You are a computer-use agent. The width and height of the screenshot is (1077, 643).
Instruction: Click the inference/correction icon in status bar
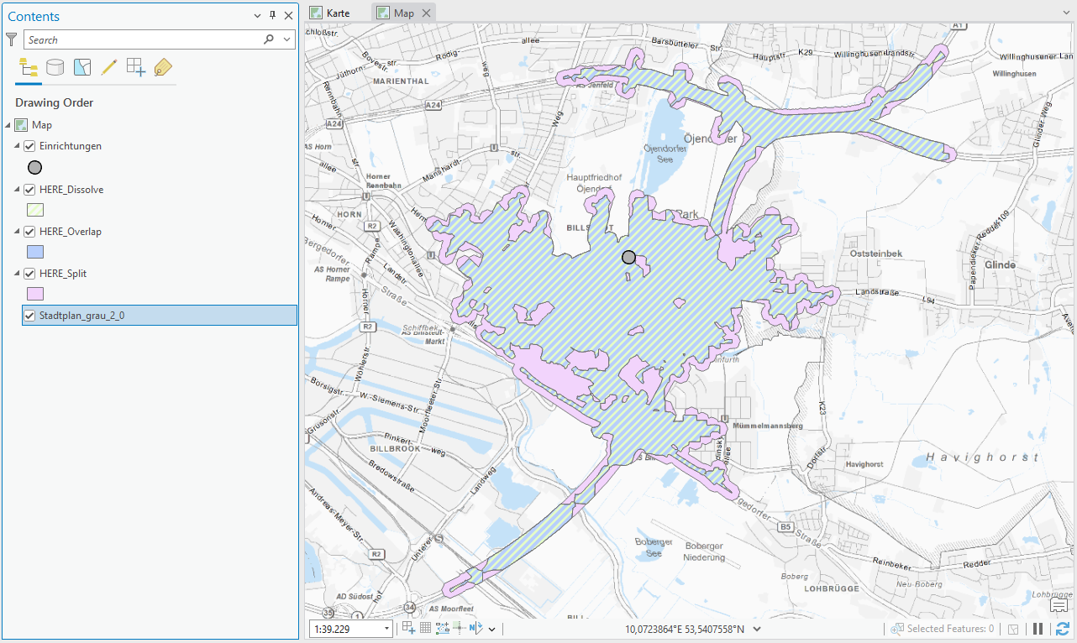tap(460, 628)
